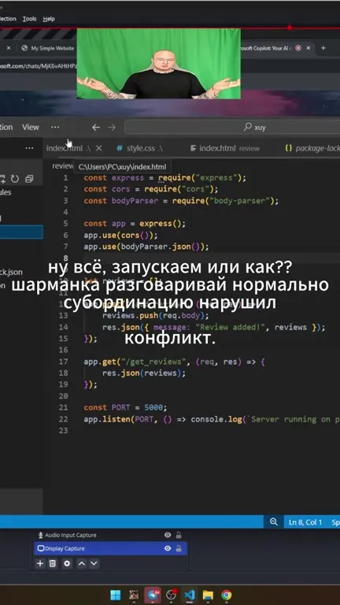The width and height of the screenshot is (340, 605).
Task: Click the "Review added!" message string
Action: (x=229, y=327)
